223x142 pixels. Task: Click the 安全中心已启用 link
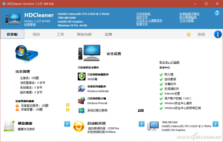click(169, 62)
